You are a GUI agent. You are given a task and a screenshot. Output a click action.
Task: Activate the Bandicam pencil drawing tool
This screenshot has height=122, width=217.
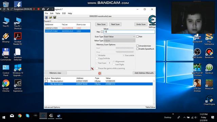point(48,9)
